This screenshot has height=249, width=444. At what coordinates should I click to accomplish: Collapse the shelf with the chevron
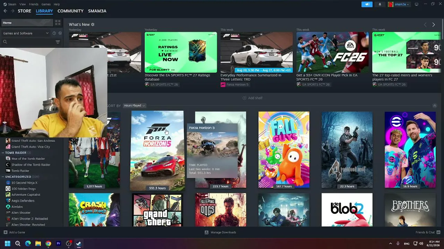point(435,105)
